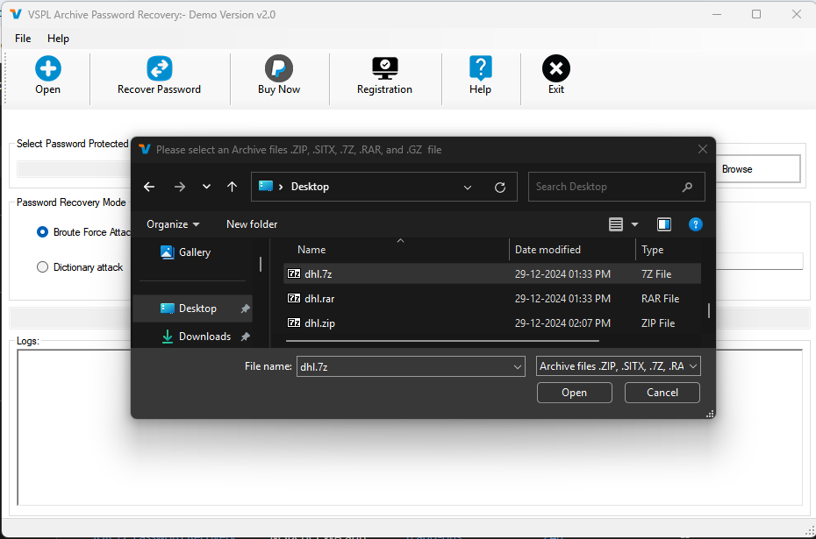The image size is (816, 539).
Task: Open the Help menu
Action: coord(58,39)
